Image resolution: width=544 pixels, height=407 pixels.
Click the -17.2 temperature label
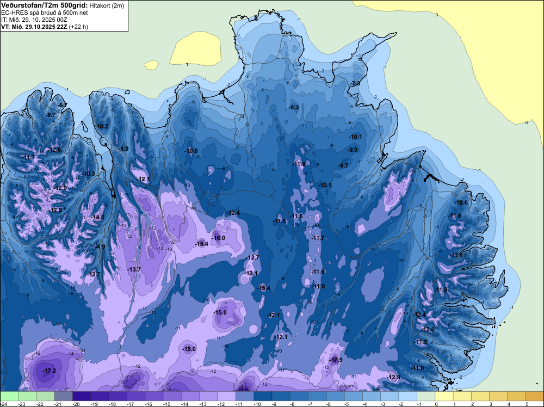coord(49,371)
